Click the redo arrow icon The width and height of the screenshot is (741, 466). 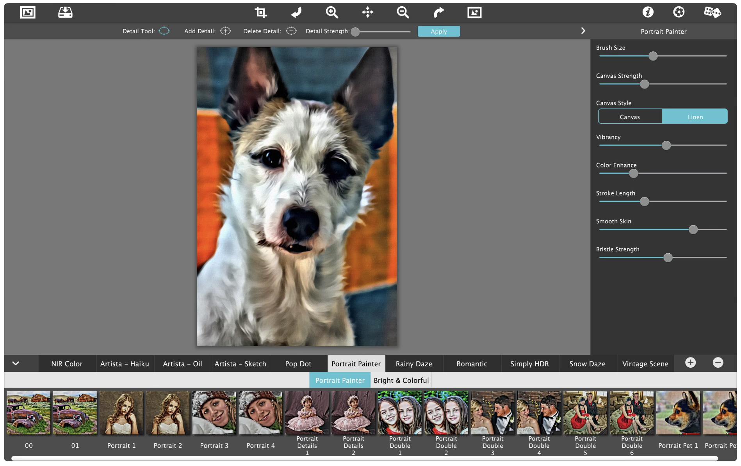pyautogui.click(x=439, y=12)
